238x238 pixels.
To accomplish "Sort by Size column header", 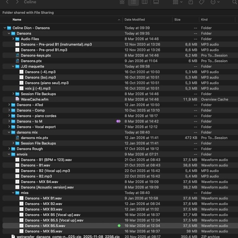I will click(177, 20).
